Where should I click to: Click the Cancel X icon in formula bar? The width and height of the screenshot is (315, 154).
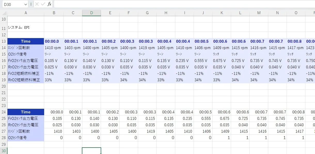37,4
